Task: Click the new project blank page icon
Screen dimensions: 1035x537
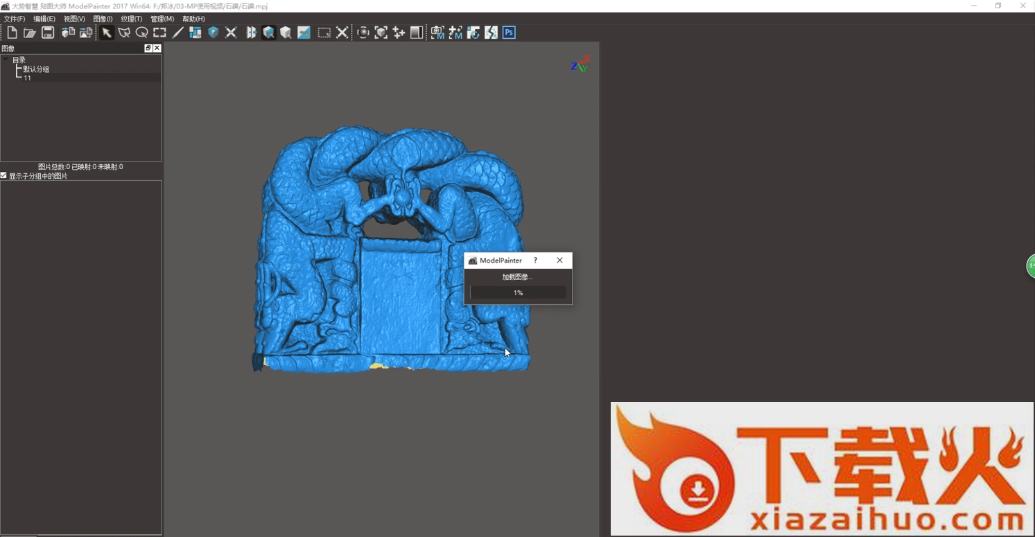Action: [12, 33]
